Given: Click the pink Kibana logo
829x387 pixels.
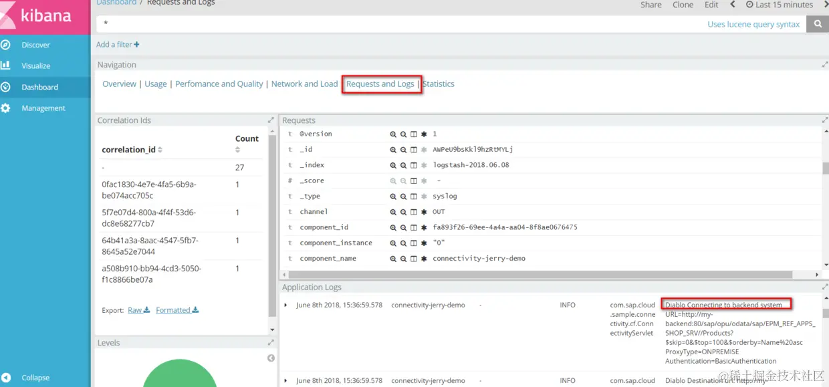Looking at the screenshot, I should (45, 16).
